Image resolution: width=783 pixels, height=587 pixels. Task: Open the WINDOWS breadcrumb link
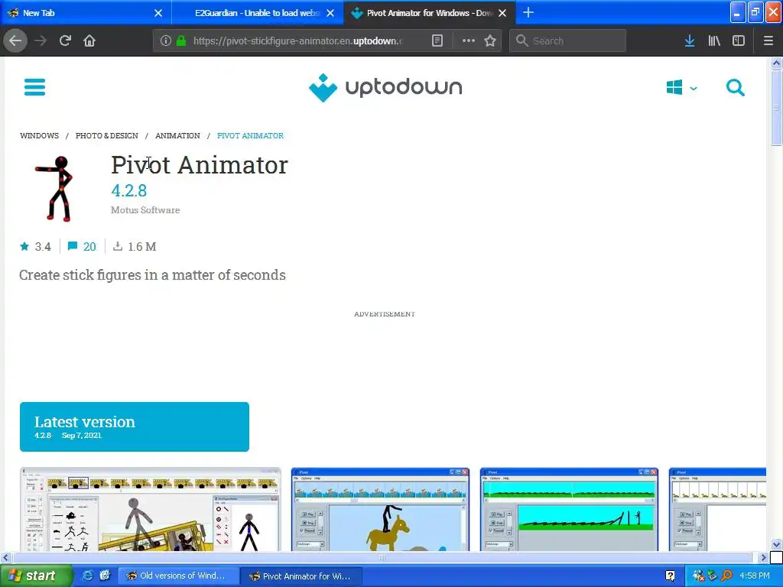pyautogui.click(x=40, y=136)
